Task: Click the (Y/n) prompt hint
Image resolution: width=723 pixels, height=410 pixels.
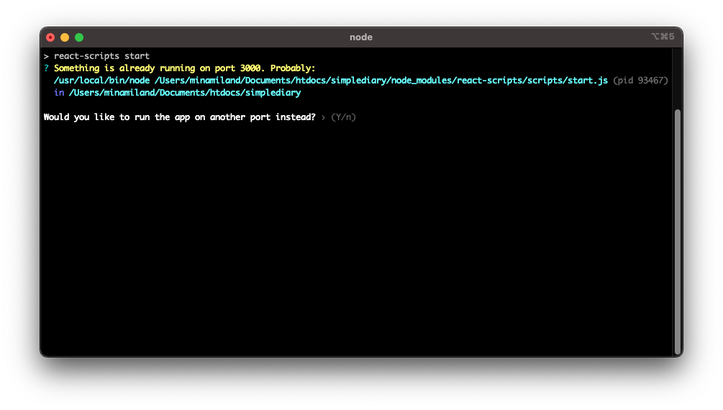Action: tap(344, 117)
